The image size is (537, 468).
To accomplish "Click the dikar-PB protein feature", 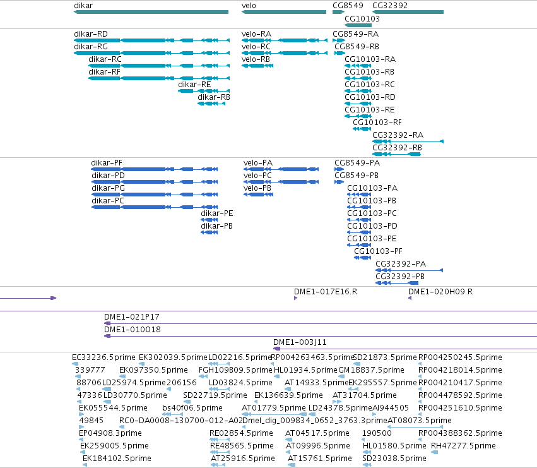I will point(209,233).
